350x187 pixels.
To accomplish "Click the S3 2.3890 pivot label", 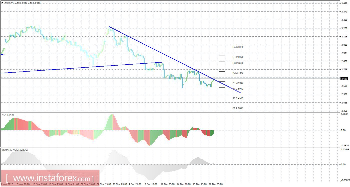I will click(238, 108).
